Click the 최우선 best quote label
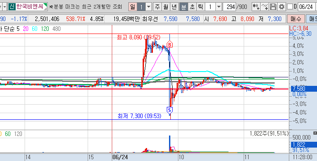Image resolution: width=317 pixels, height=161 pixels. [150, 19]
